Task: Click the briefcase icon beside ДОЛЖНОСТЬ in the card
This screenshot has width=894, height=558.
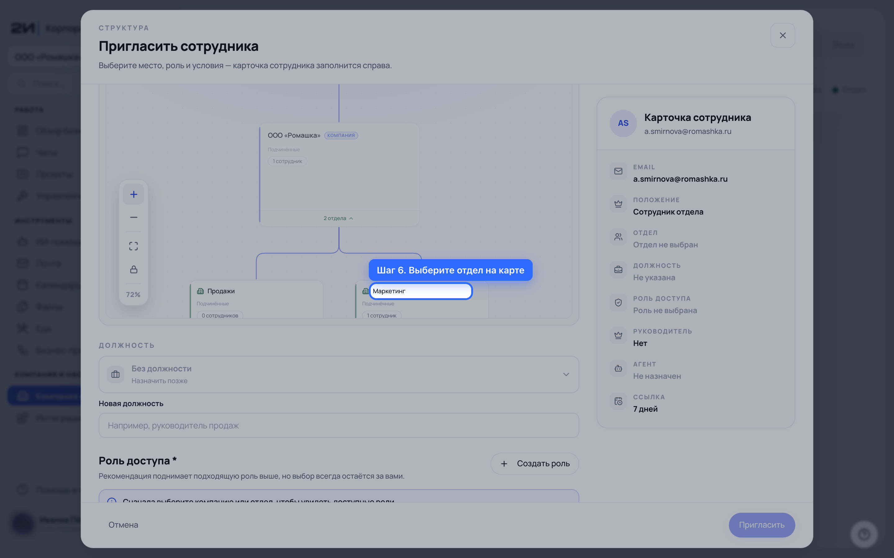Action: pos(618,269)
